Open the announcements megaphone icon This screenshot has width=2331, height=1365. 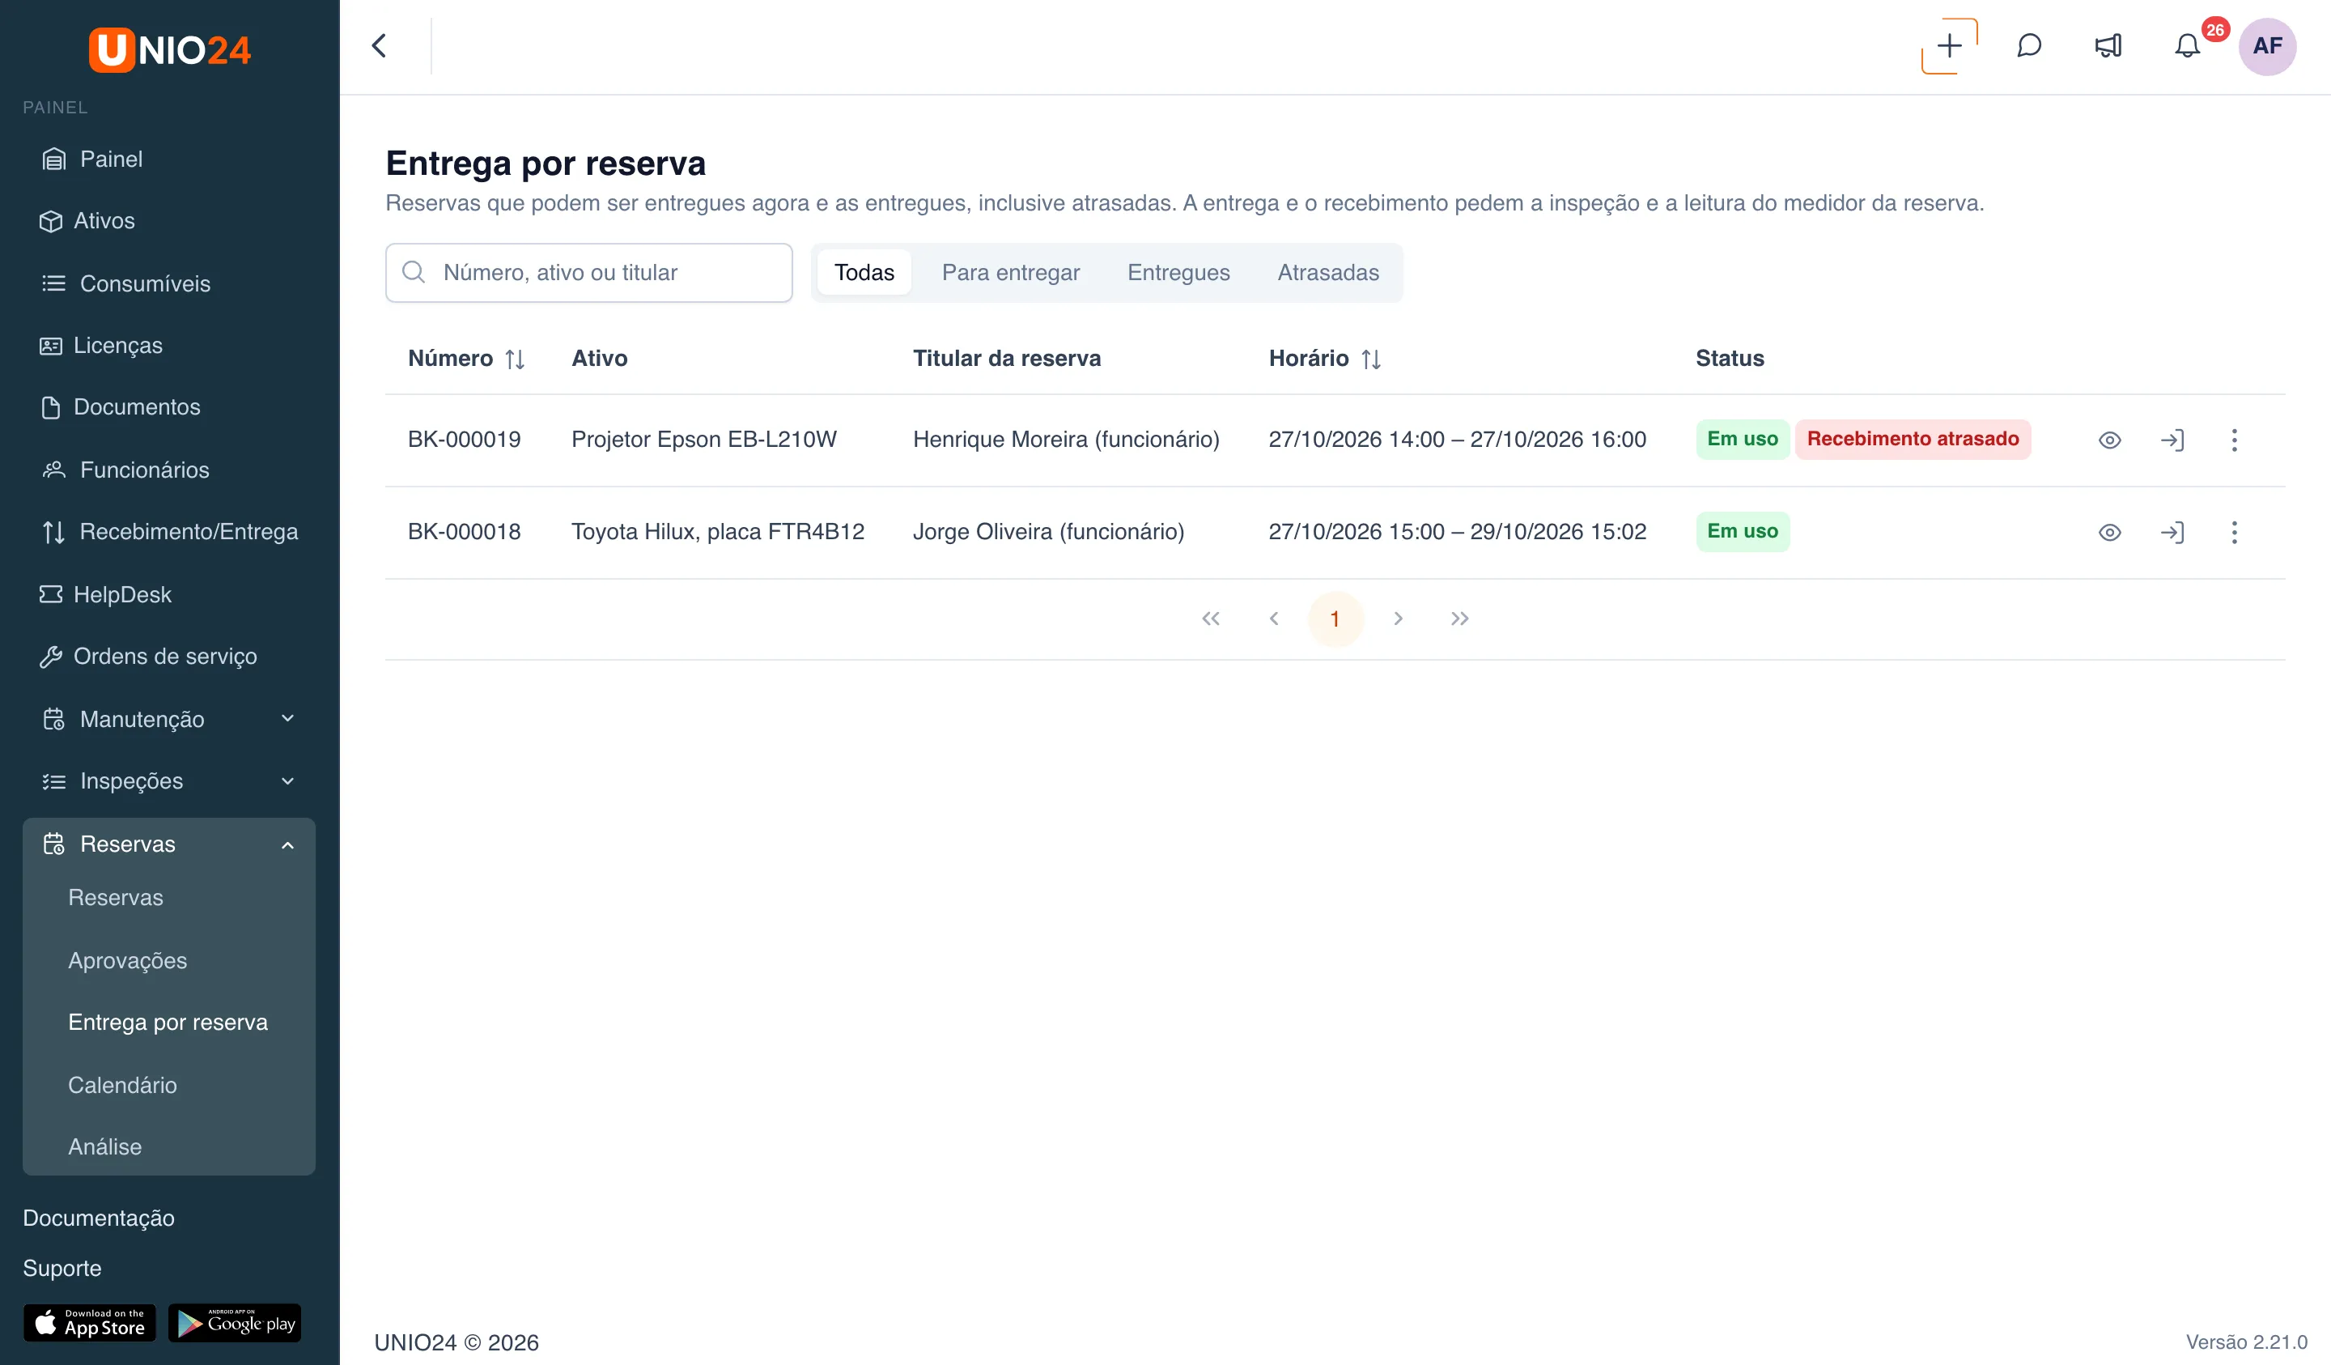pos(2108,45)
